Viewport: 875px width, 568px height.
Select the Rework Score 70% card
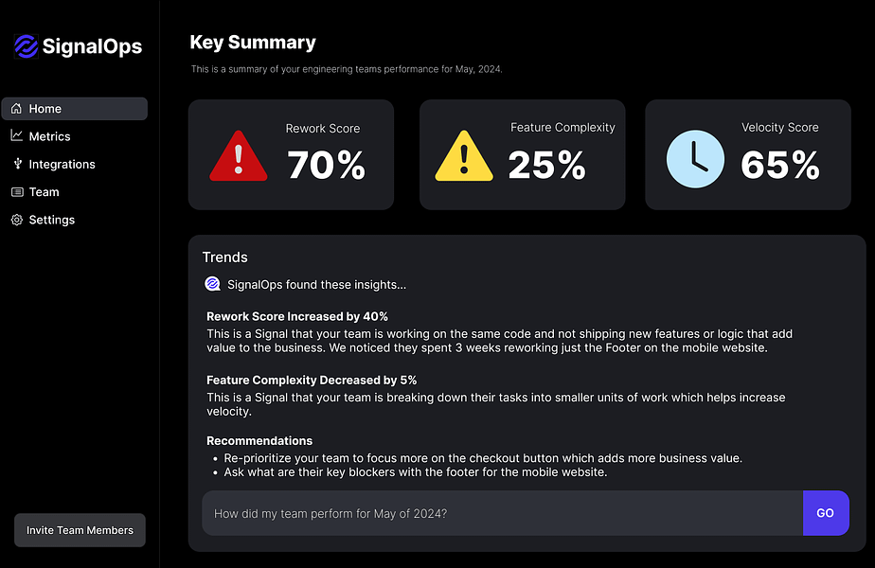[x=289, y=154]
